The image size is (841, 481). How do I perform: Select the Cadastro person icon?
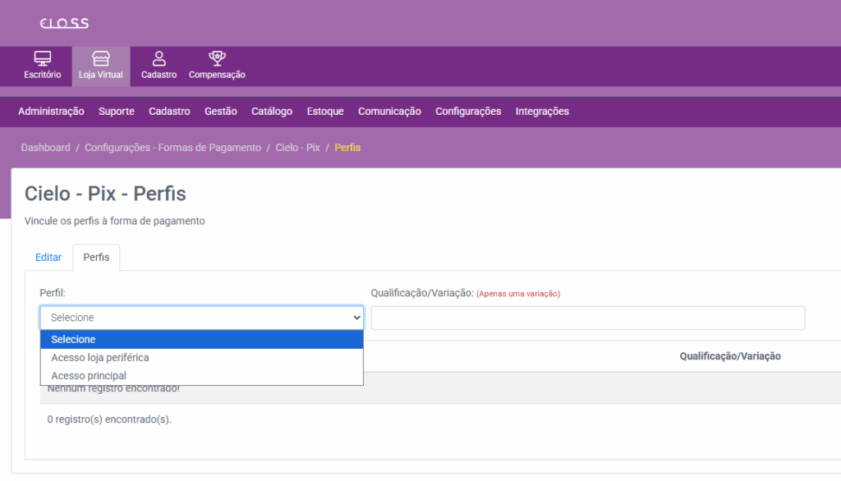click(x=159, y=59)
